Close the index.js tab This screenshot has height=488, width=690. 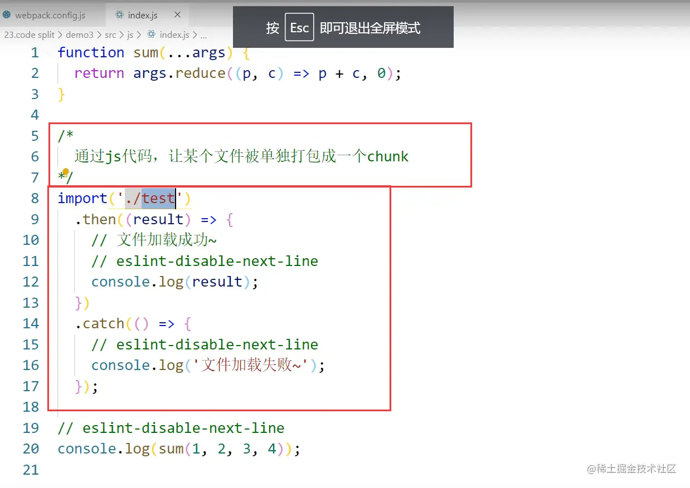pos(177,15)
